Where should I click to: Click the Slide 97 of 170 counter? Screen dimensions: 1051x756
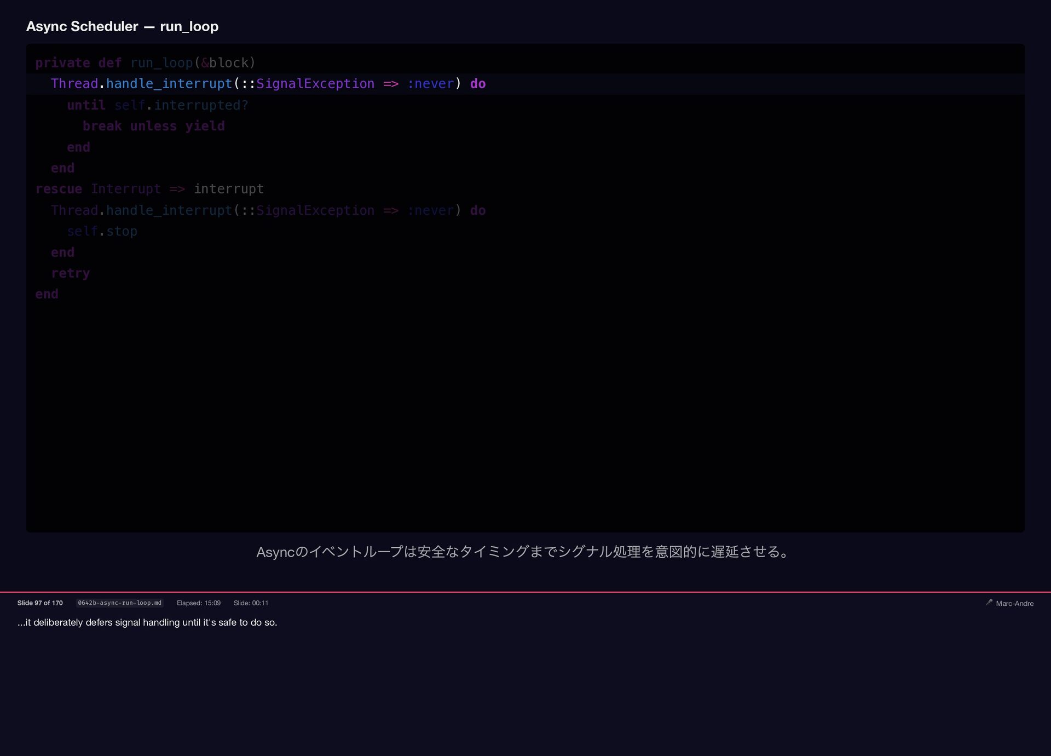click(x=40, y=603)
